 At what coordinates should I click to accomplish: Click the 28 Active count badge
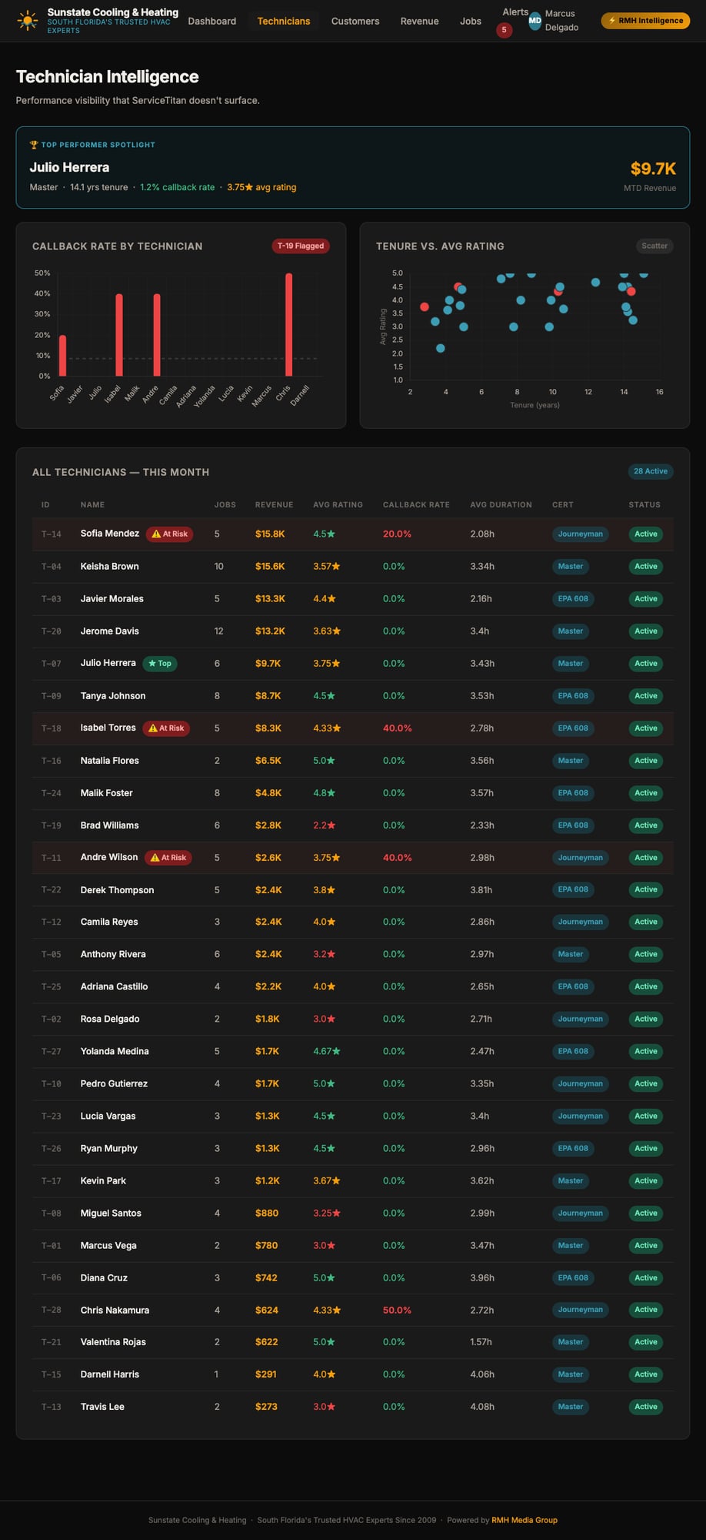click(x=650, y=471)
